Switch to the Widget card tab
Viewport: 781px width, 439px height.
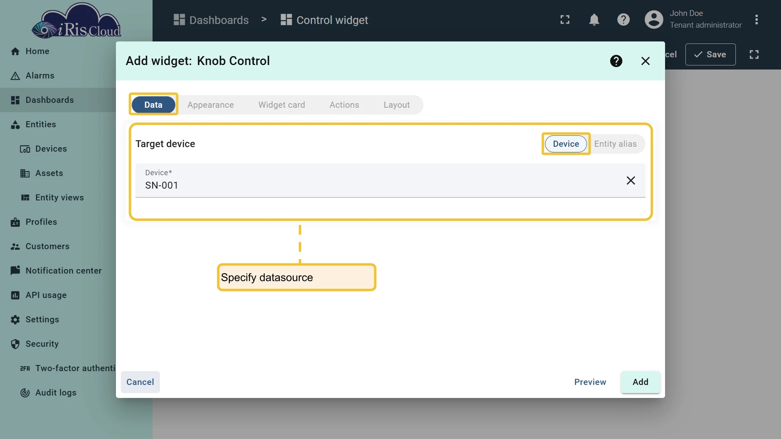281,105
